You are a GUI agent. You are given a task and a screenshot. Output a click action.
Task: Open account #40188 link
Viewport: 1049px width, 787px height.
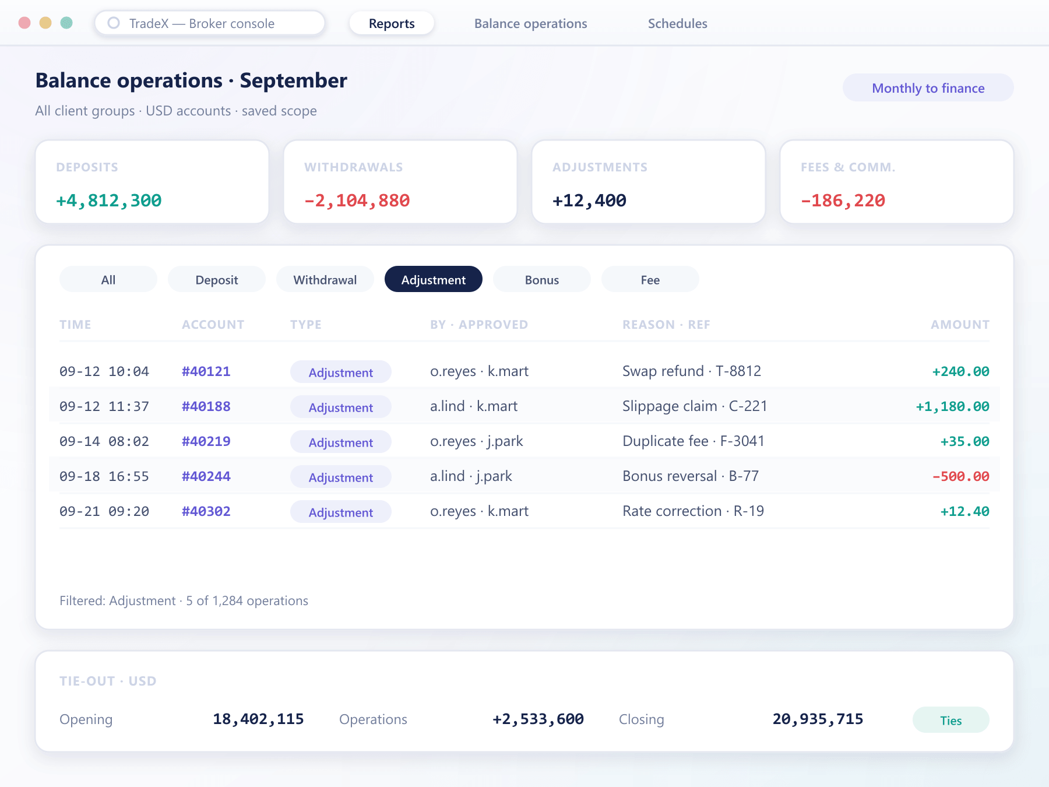tap(206, 406)
